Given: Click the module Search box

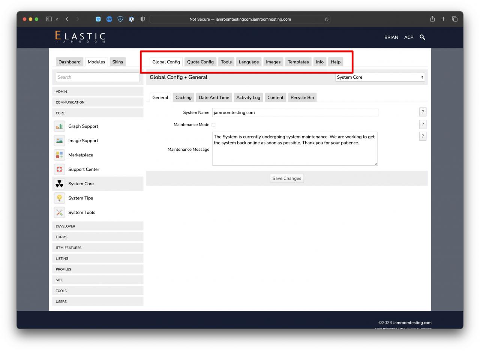Looking at the screenshot, I should click(97, 77).
